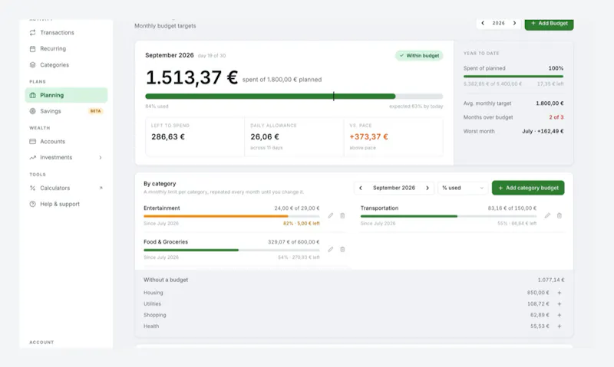Delete the Transportation budget trash icon
Image resolution: width=614 pixels, height=367 pixels.
coord(560,215)
